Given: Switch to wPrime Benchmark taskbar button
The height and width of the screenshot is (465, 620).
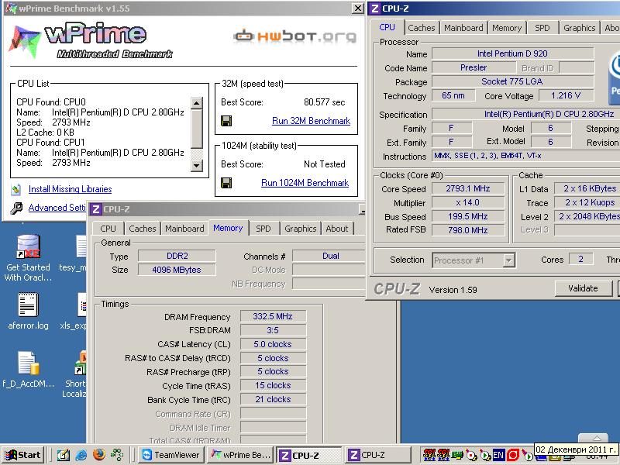Looking at the screenshot, I should pos(239,455).
